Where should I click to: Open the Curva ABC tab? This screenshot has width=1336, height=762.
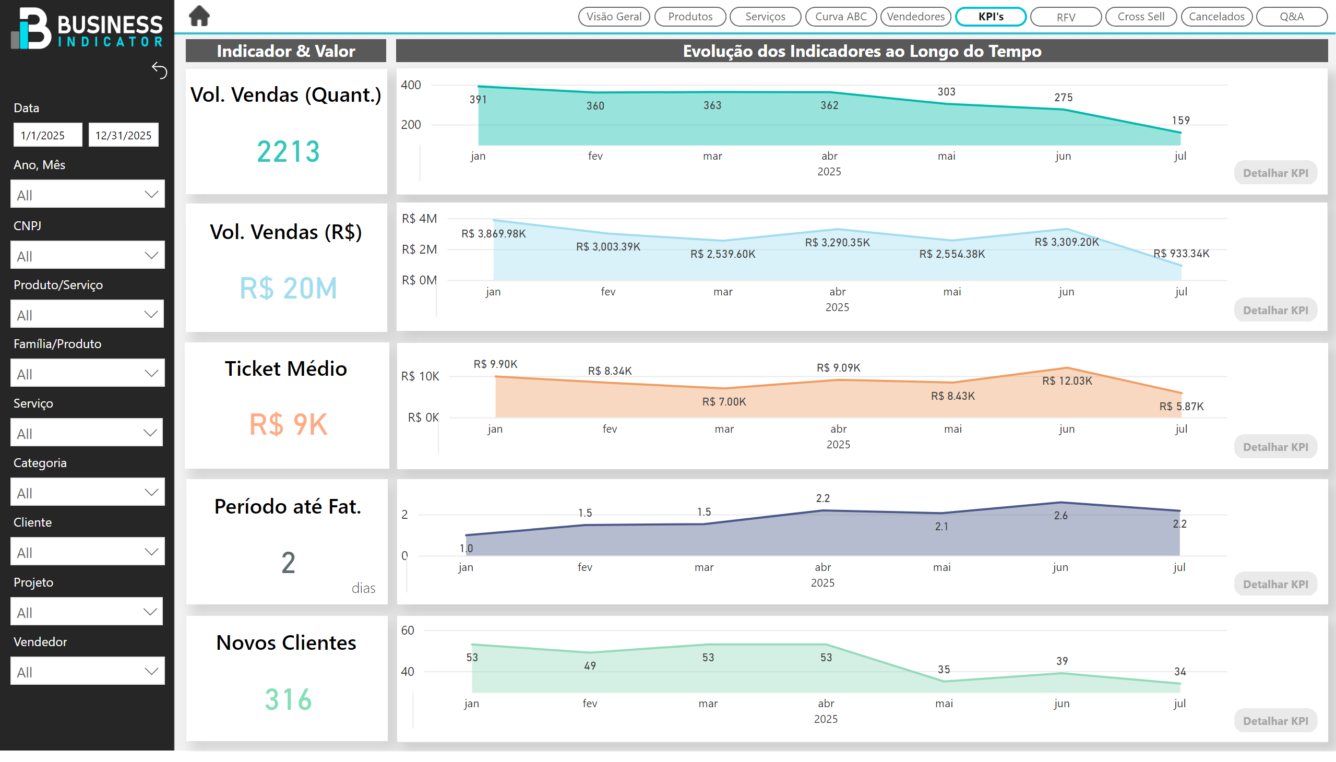840,16
